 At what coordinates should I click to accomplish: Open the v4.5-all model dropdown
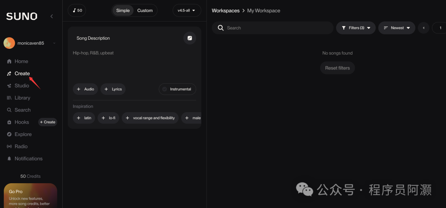187,10
